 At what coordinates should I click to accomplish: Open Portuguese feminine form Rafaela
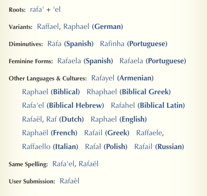click(131, 61)
